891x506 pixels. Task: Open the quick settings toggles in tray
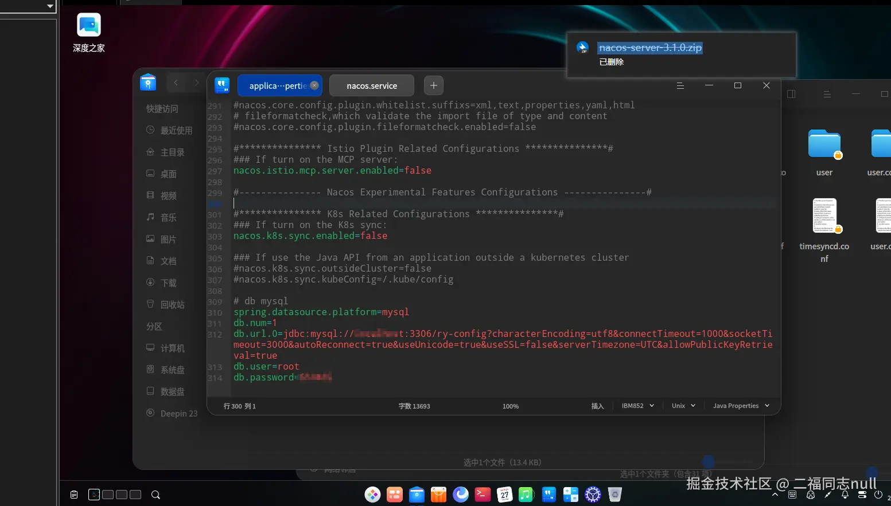862,495
